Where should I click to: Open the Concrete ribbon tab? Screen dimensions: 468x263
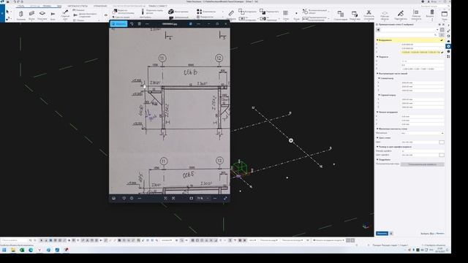coord(35,6)
